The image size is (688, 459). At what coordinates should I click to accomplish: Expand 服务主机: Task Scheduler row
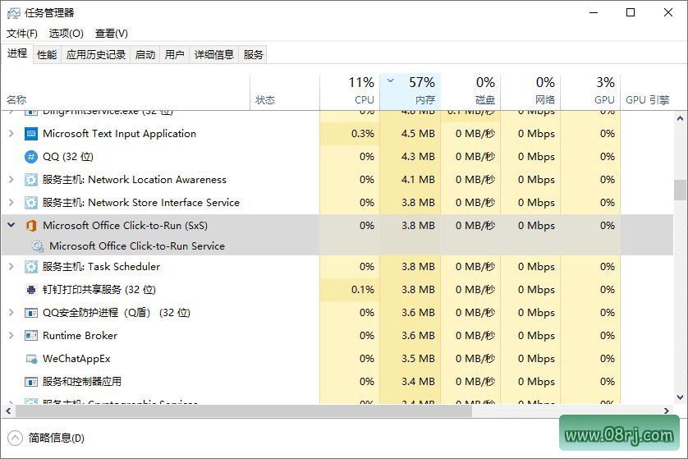(11, 266)
